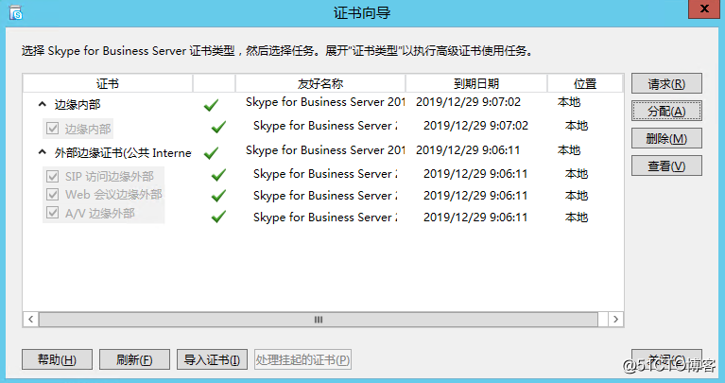Click green checkmark in Web 会议边缘外部 row
Screen dimensions: 725x383
tap(218, 196)
